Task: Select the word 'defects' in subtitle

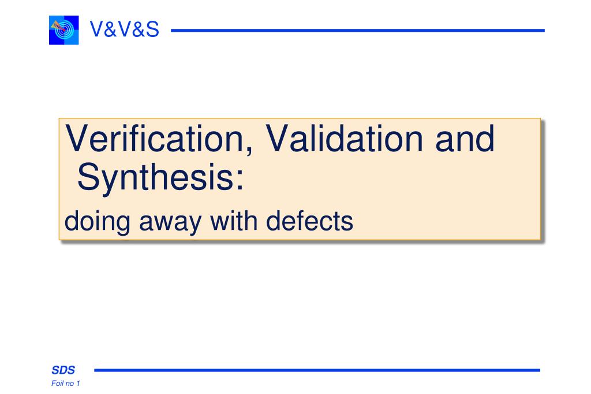Action: click(x=309, y=221)
